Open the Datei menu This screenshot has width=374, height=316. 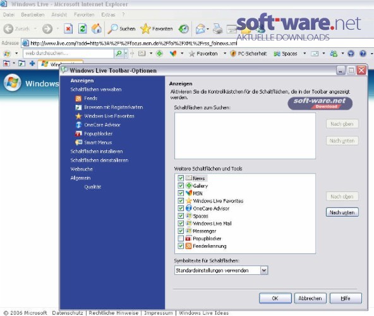coord(9,15)
